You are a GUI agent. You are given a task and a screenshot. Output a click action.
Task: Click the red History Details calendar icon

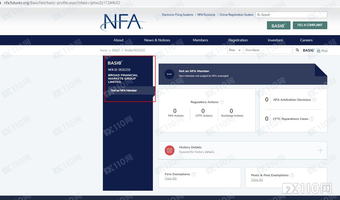(169, 150)
